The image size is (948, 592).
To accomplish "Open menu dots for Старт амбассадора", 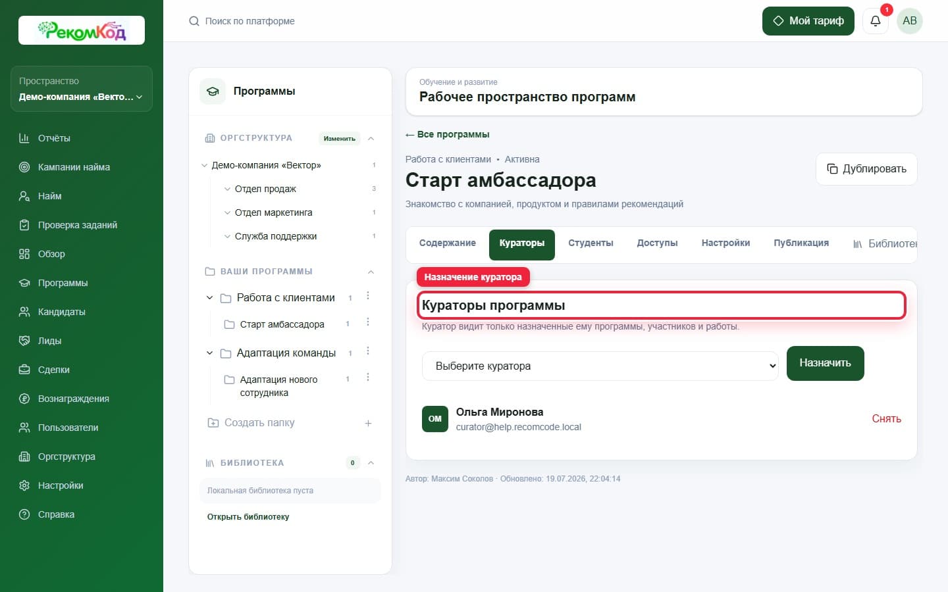I will (x=368, y=322).
